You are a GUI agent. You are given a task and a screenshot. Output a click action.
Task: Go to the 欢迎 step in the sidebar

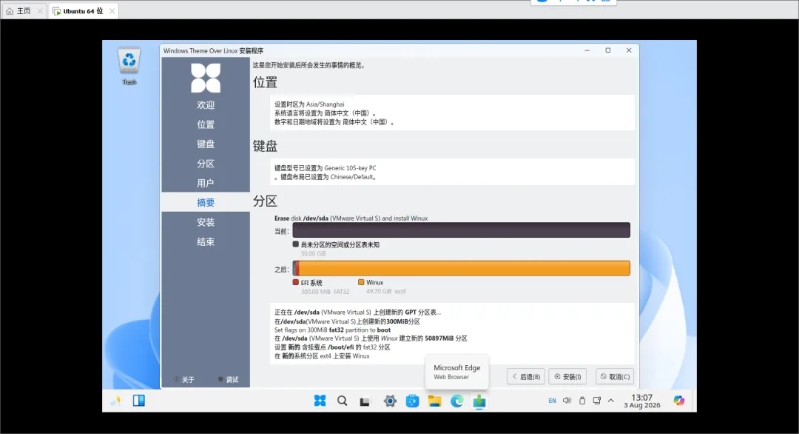coord(206,105)
